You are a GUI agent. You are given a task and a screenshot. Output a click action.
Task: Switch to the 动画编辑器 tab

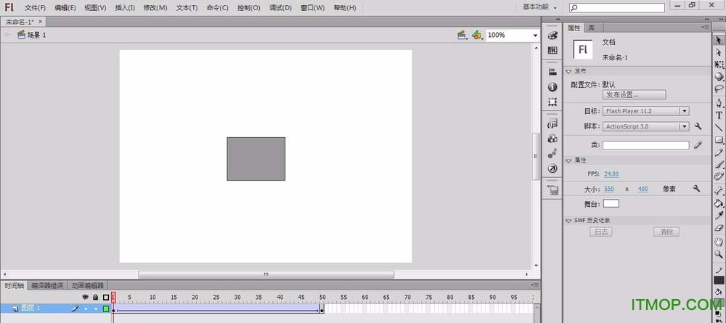pos(88,285)
